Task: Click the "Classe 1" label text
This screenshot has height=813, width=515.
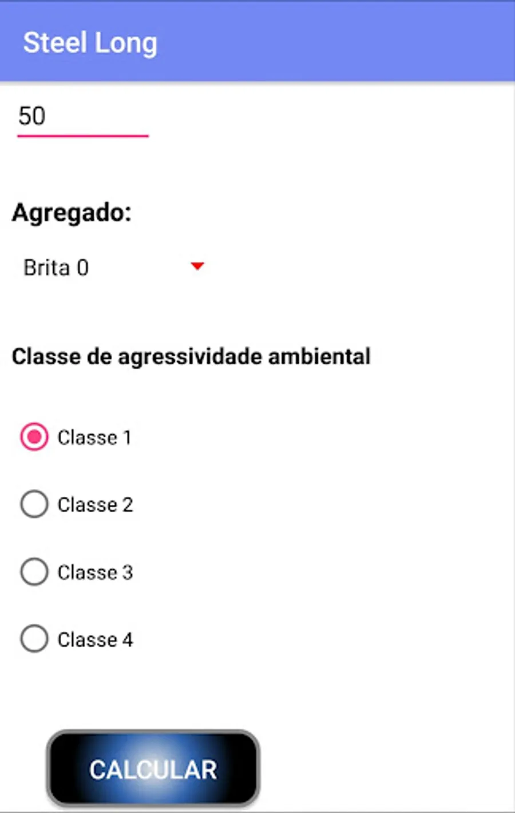Action: click(x=94, y=438)
